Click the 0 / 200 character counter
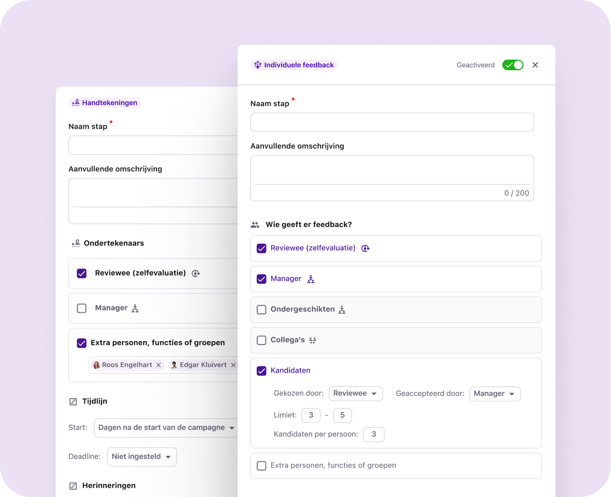Screen dimensions: 611x497 [x=517, y=193]
